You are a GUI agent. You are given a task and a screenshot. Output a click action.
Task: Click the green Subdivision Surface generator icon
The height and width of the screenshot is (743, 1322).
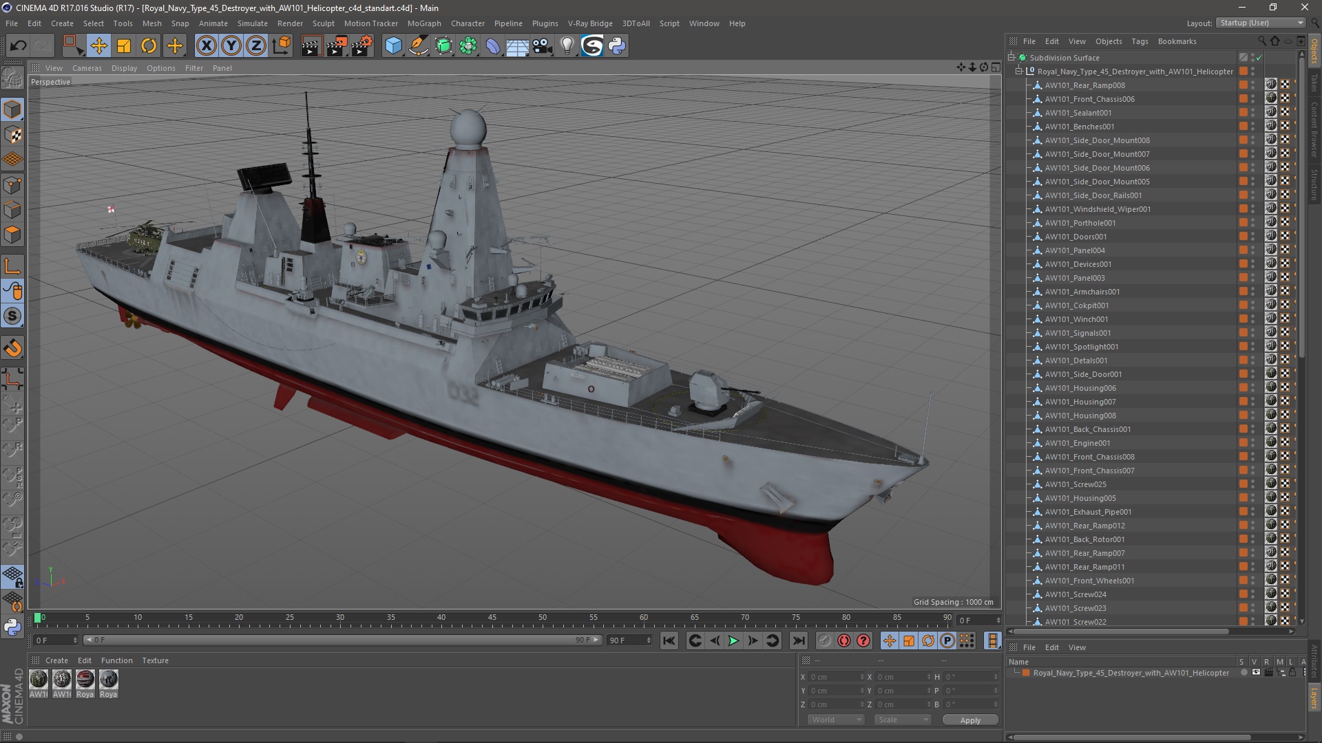pos(443,46)
